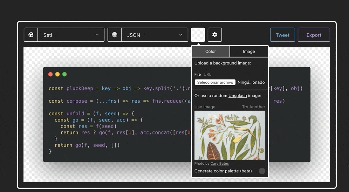Click the green window dot

[64, 74]
